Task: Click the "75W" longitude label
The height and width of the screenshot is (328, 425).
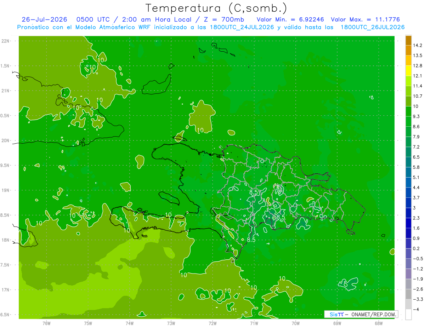Action: click(x=88, y=323)
